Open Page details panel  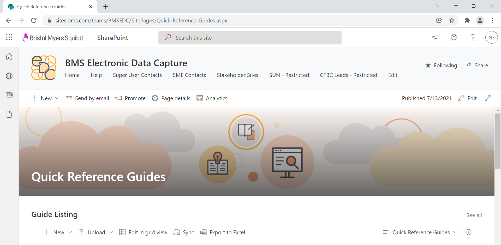[x=171, y=98]
